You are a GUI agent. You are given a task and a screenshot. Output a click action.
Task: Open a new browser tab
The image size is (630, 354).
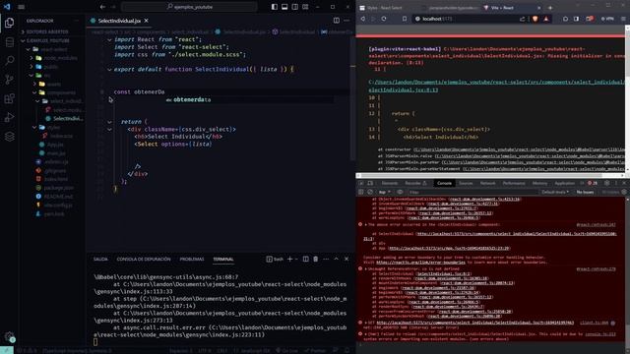click(x=550, y=8)
